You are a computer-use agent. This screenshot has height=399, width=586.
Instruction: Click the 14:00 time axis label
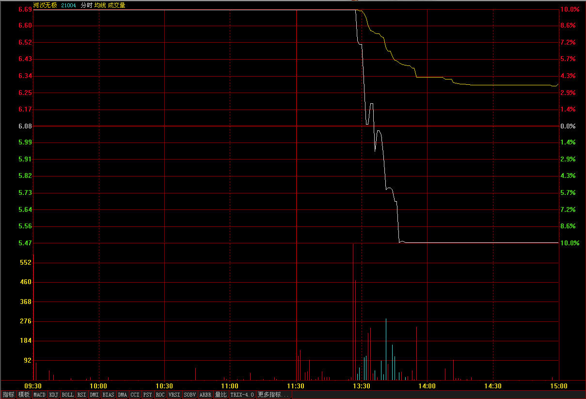pos(427,386)
